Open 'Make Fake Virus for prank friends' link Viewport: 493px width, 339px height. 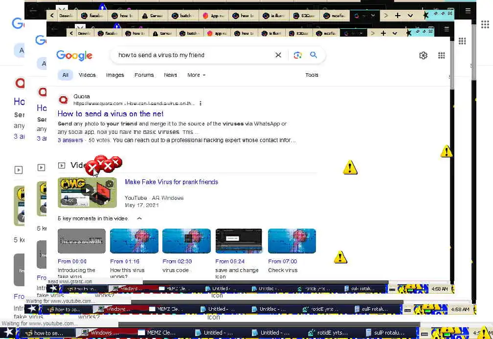pyautogui.click(x=171, y=182)
